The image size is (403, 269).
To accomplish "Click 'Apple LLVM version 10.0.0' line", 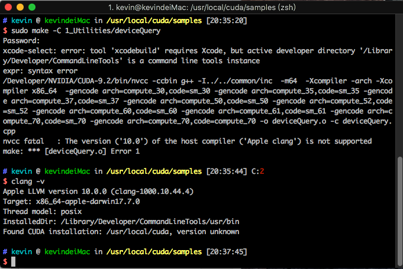I will coord(98,192).
